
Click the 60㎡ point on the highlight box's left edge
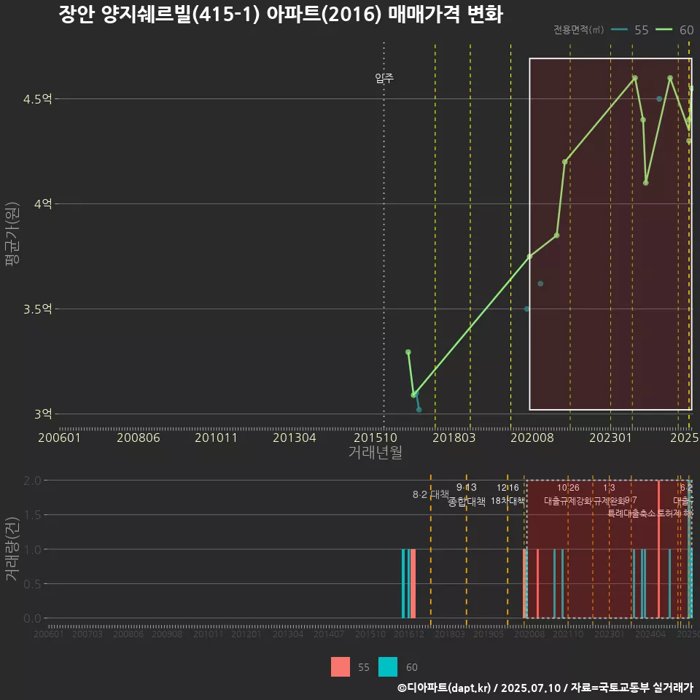pos(529,256)
